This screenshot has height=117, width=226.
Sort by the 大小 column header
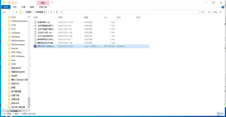(x=106, y=18)
